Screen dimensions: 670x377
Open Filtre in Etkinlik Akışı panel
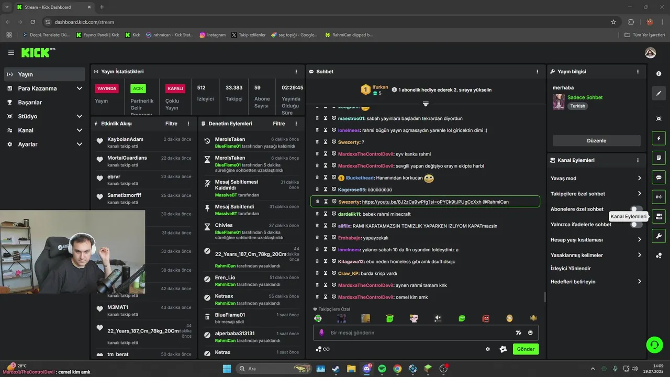point(171,124)
